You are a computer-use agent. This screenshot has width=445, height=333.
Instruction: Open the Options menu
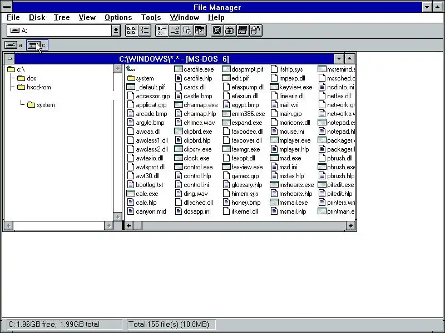(118, 17)
